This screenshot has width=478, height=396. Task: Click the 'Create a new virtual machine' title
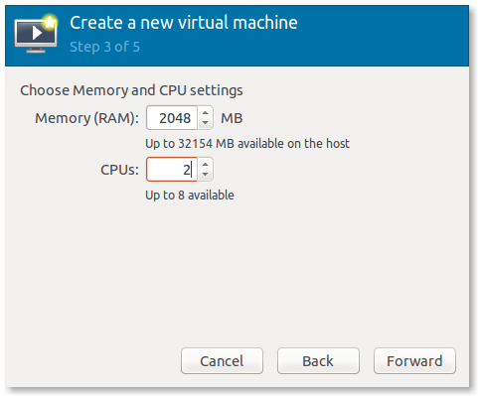(184, 23)
